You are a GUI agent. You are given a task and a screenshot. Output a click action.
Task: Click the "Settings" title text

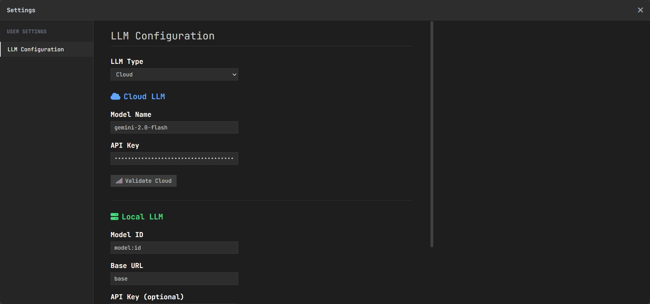[21, 10]
